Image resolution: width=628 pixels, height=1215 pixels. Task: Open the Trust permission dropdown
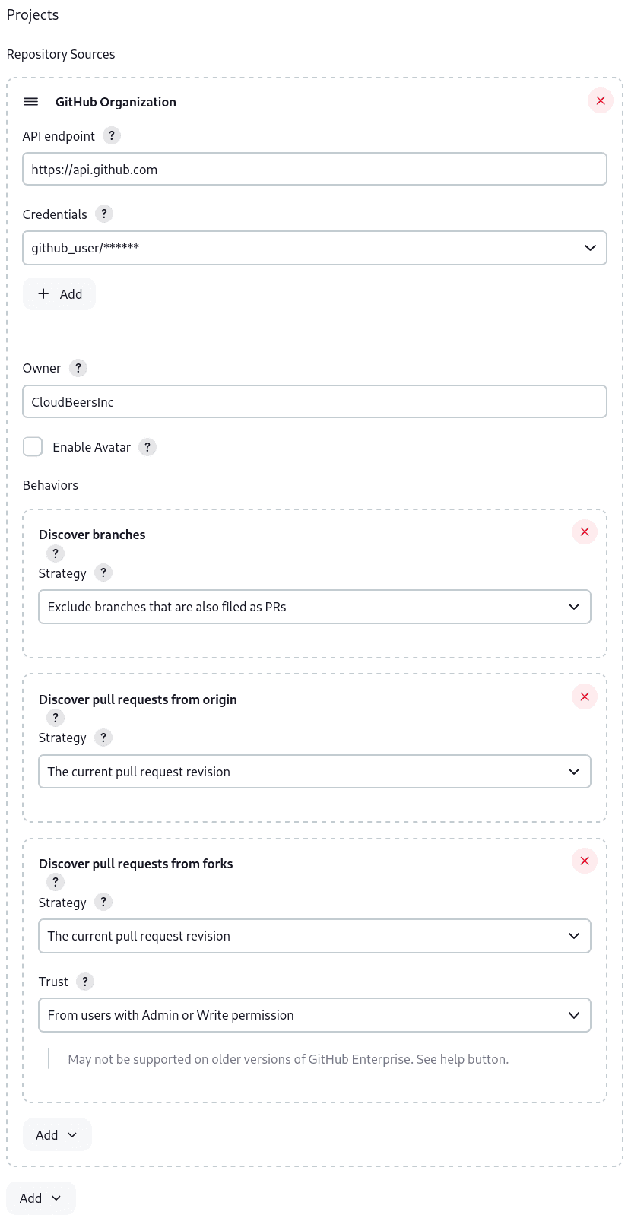click(314, 1014)
